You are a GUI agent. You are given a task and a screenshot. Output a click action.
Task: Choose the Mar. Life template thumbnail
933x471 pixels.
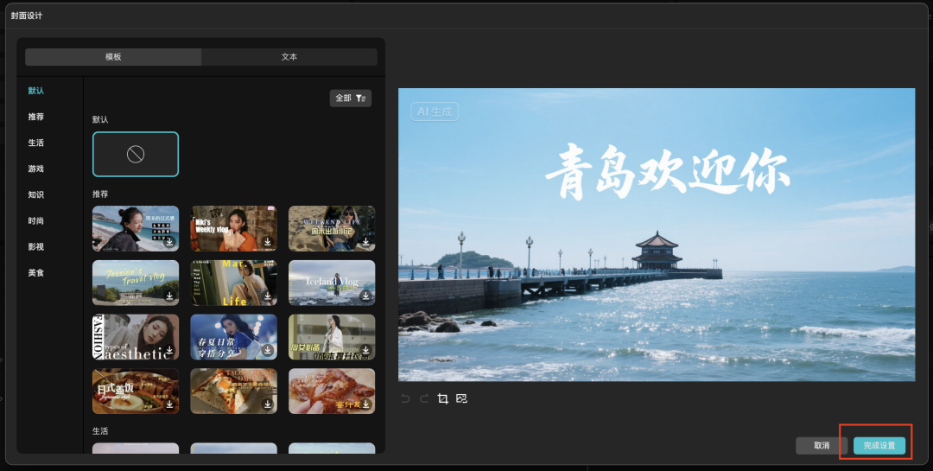(234, 283)
